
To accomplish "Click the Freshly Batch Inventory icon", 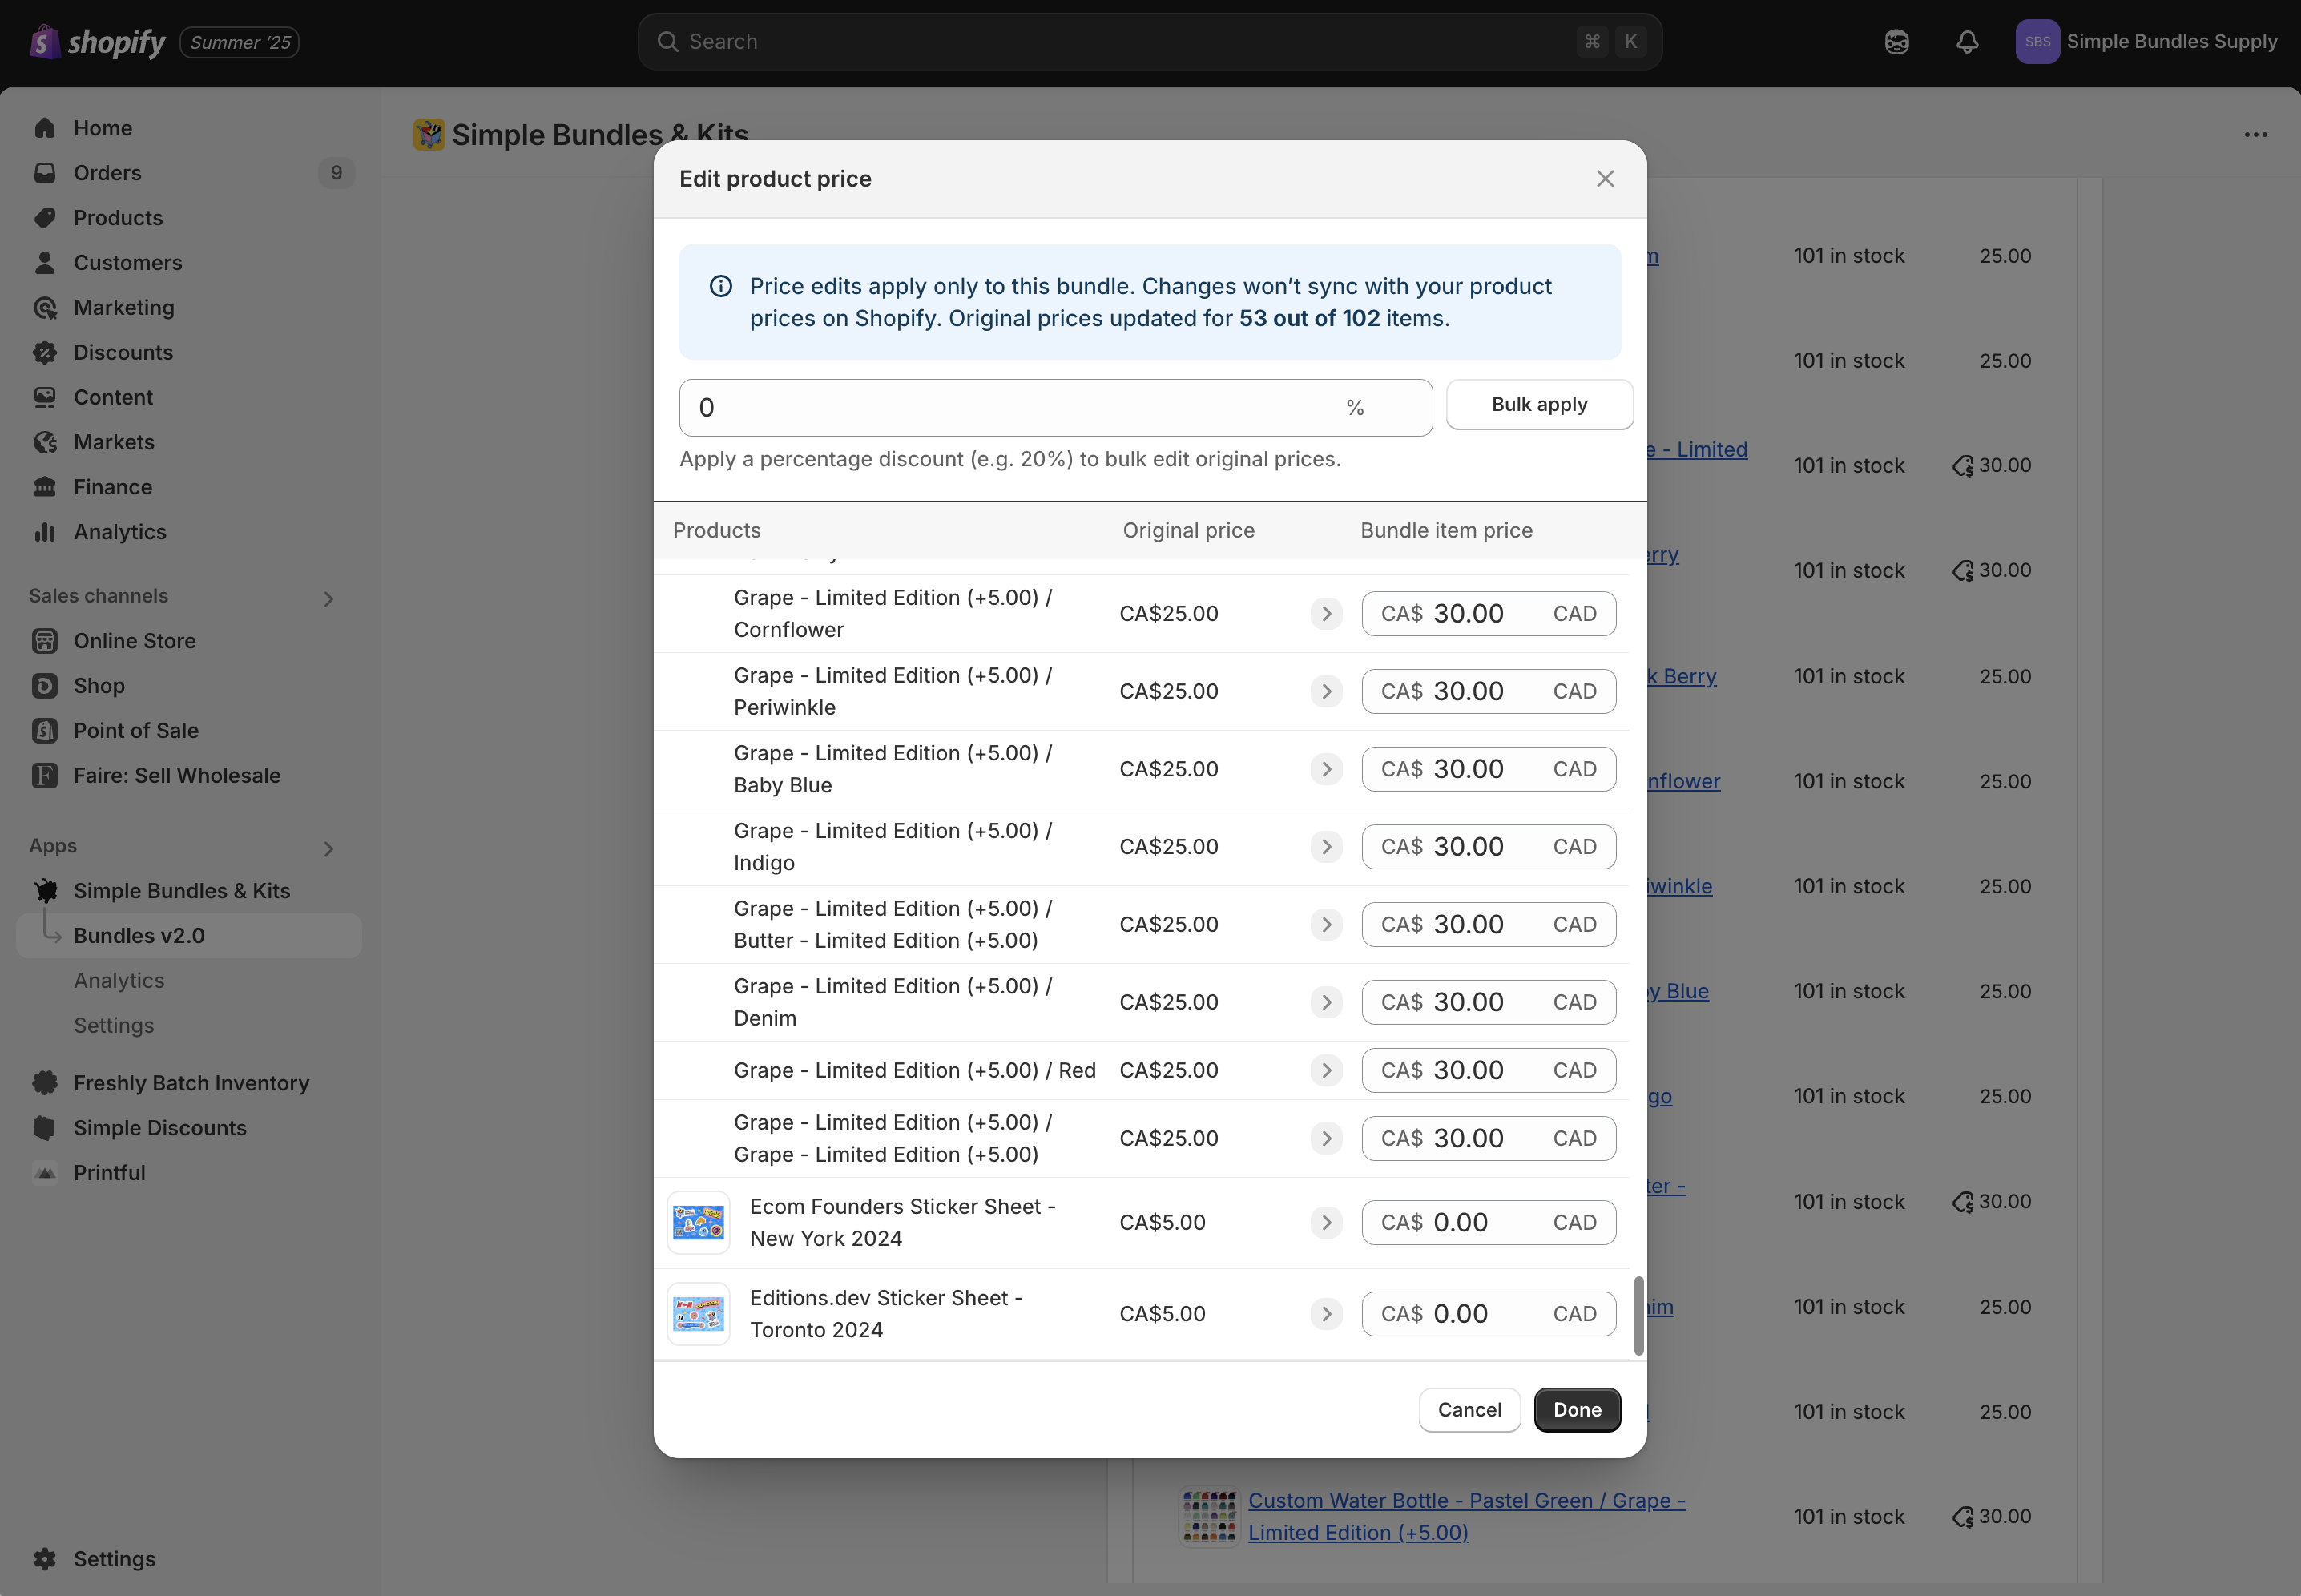I will pyautogui.click(x=45, y=1083).
